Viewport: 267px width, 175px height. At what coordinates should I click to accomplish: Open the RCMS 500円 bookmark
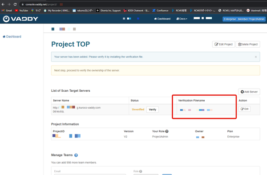pyautogui.click(x=231, y=11)
